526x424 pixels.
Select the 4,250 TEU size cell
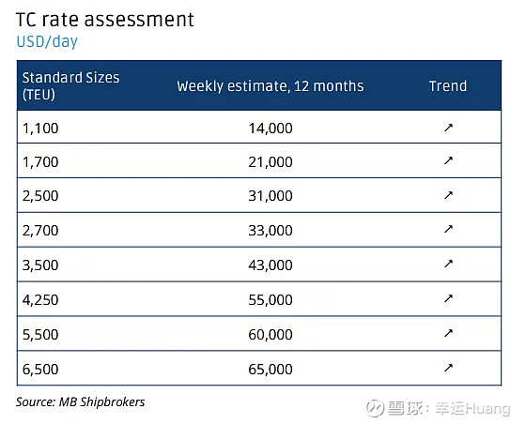point(40,300)
